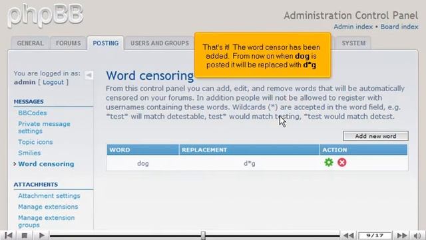Click the WORD column header
This screenshot has width=426, height=240.
[x=143, y=150]
